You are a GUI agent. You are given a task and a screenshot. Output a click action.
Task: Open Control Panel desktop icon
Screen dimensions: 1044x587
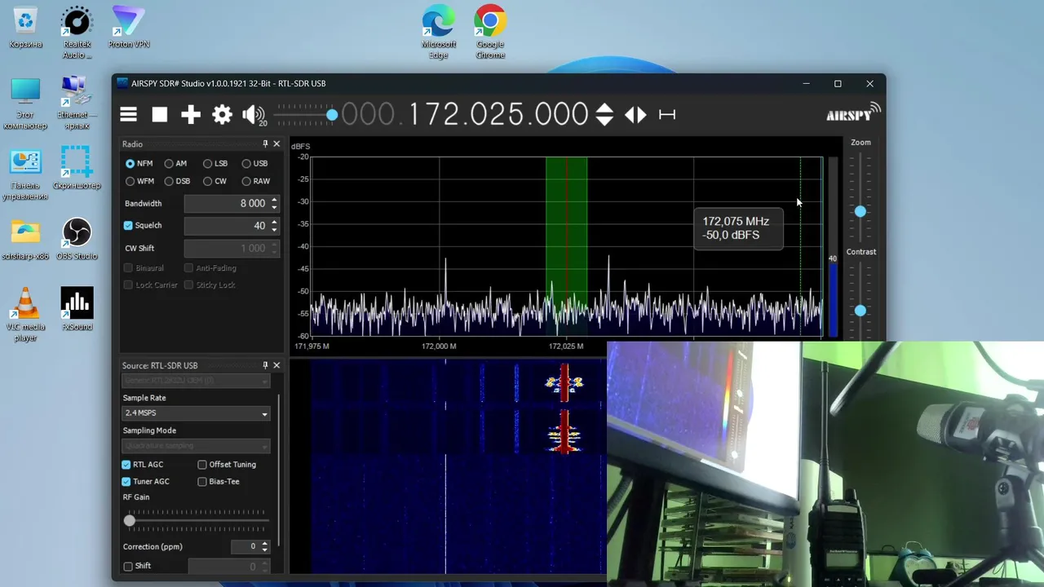[x=25, y=174]
